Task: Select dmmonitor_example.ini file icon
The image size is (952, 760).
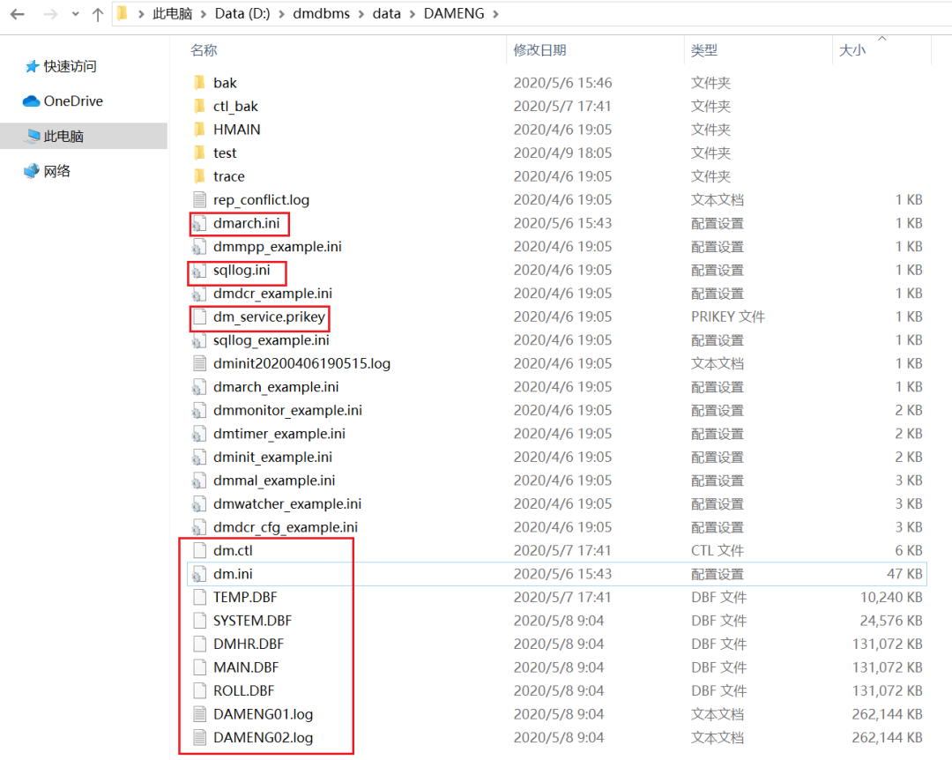Action: pyautogui.click(x=199, y=410)
